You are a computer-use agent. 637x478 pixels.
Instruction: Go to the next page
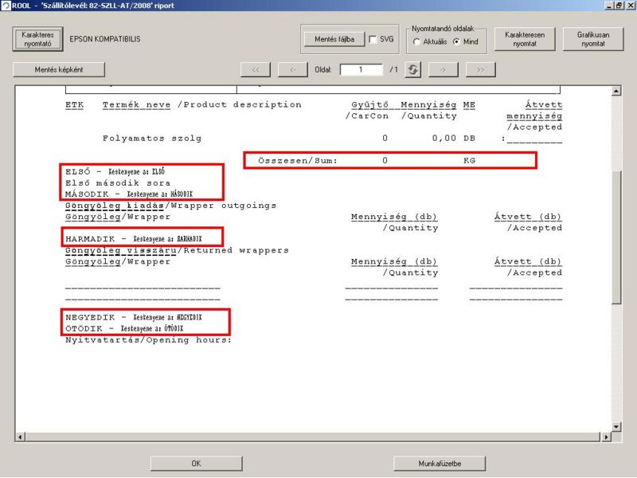coord(443,70)
